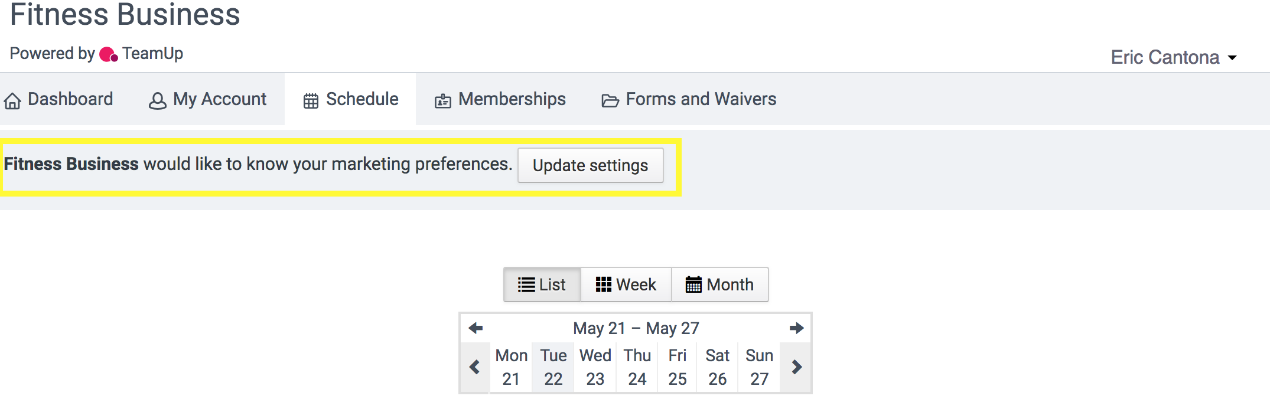
Task: Switch to Week view
Action: pyautogui.click(x=626, y=284)
